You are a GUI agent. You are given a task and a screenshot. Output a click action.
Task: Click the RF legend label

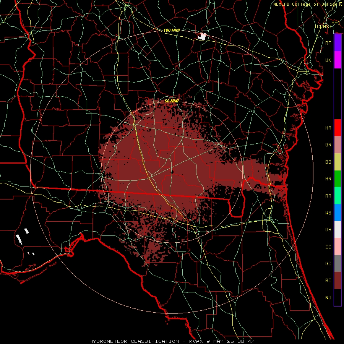328,43
